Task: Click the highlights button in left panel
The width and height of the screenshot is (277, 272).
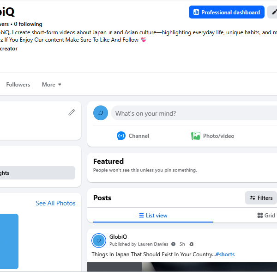Action: (37, 173)
